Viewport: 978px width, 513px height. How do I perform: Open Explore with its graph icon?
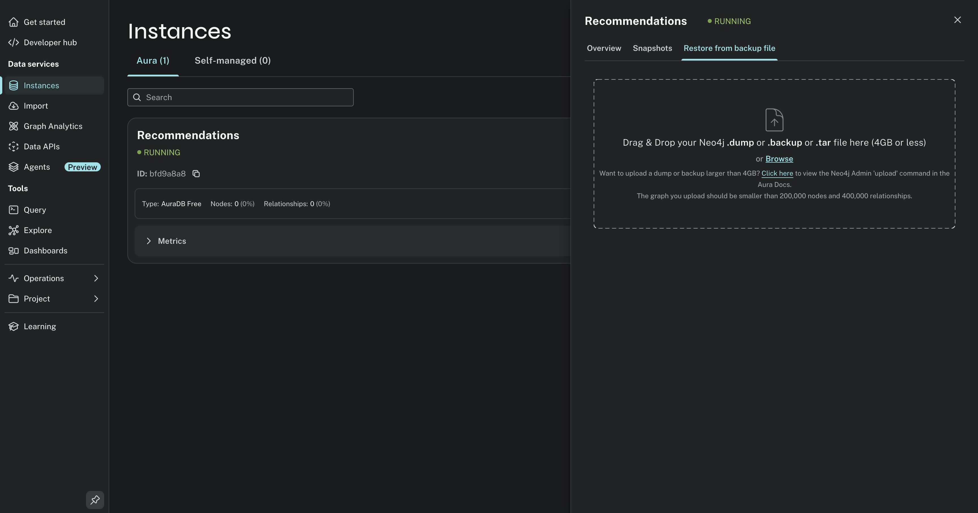tap(14, 230)
